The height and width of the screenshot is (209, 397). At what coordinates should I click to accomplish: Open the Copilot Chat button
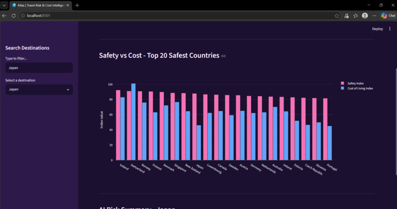click(388, 16)
